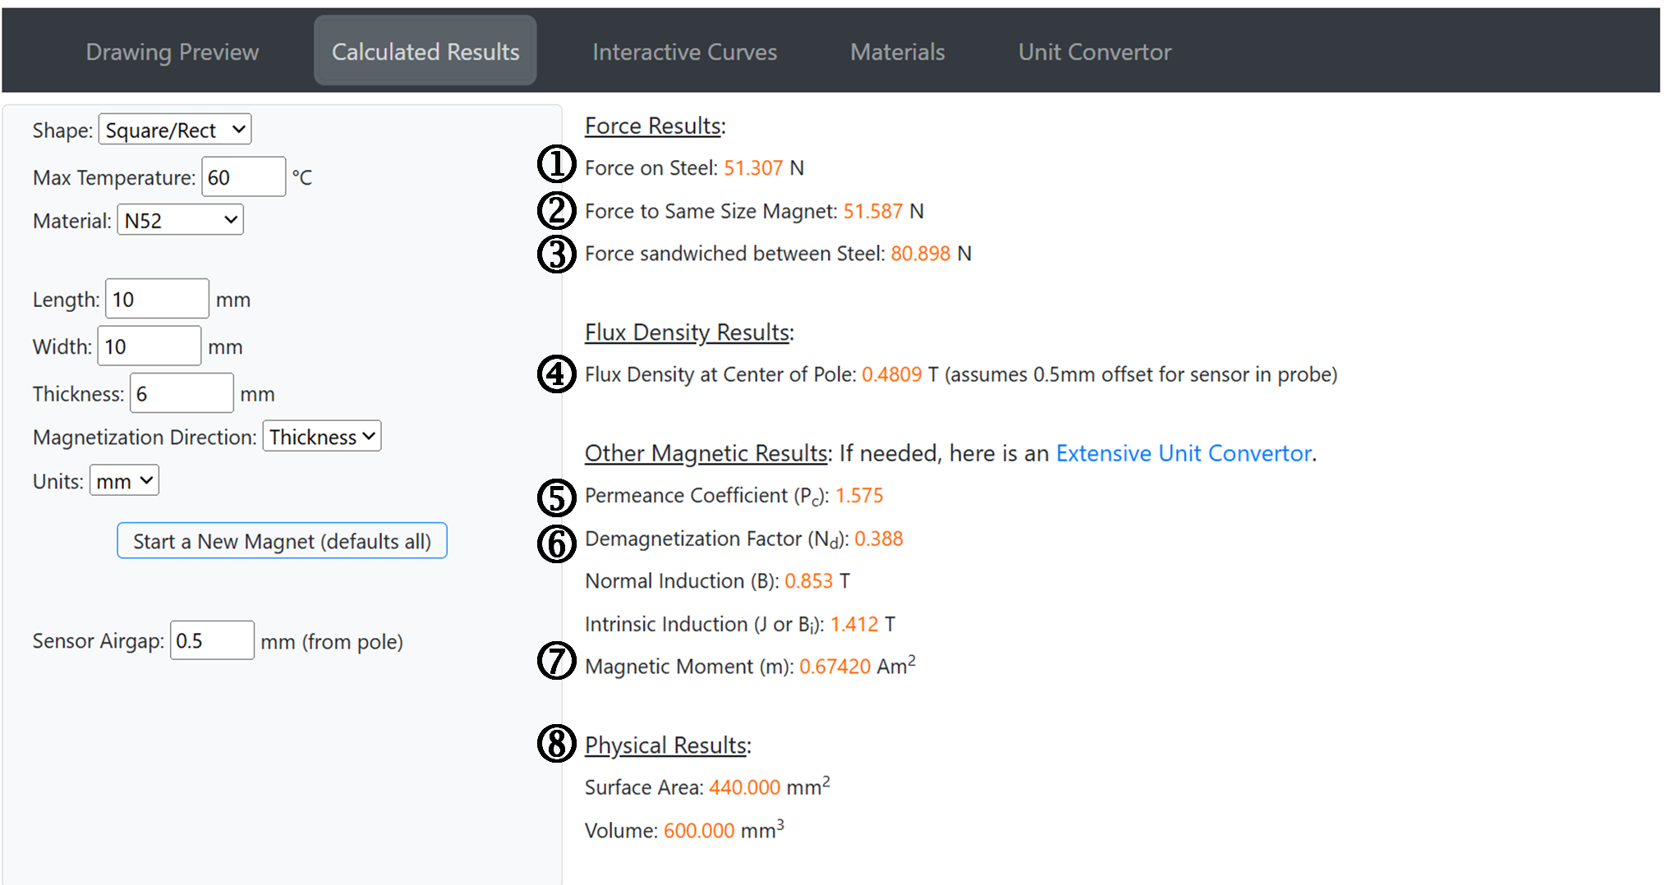Open Magnetization Direction dropdown
This screenshot has height=885, width=1670.
(x=321, y=437)
